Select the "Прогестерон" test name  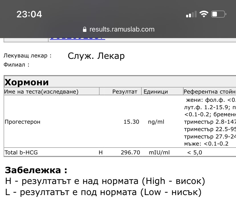(x=23, y=122)
